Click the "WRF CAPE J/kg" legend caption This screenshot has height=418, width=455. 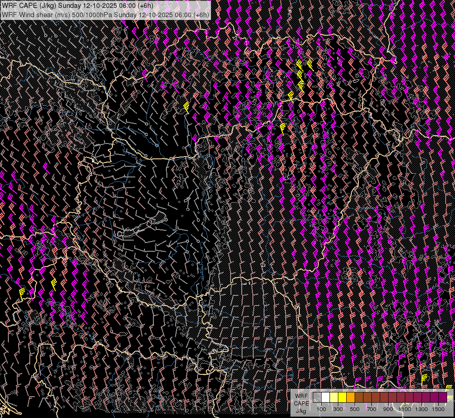pos(301,403)
